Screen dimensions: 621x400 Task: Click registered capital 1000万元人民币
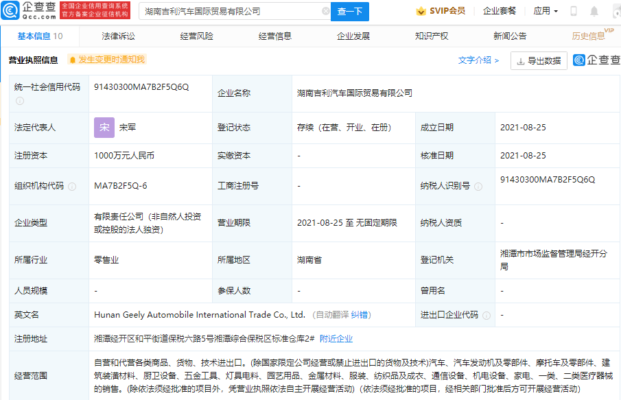tap(124, 156)
